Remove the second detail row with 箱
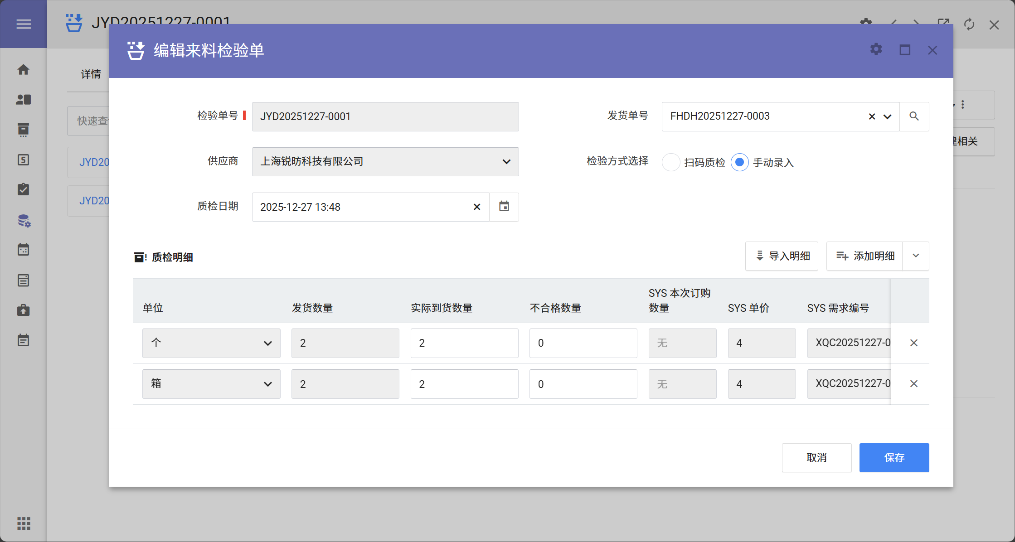 (913, 384)
